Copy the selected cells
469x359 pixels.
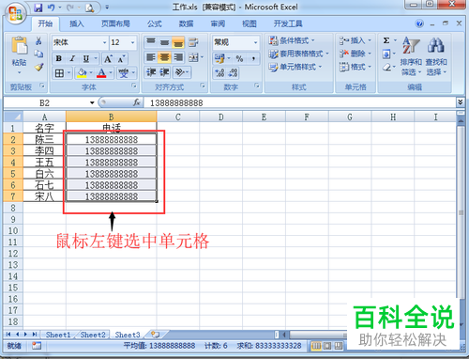click(x=38, y=54)
